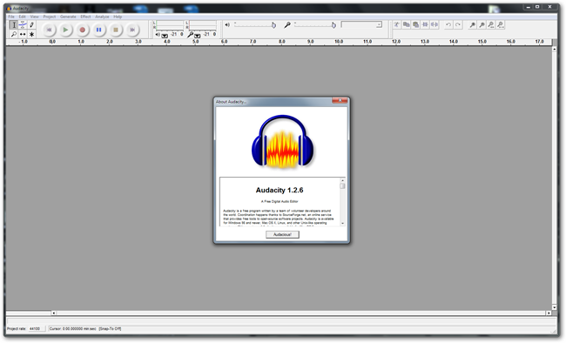Maximize the Audacity window

point(537,7)
